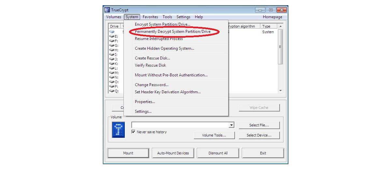Image resolution: width=391 pixels, height=169 pixels.
Task: Select drive J: icon
Action: click(x=112, y=59)
